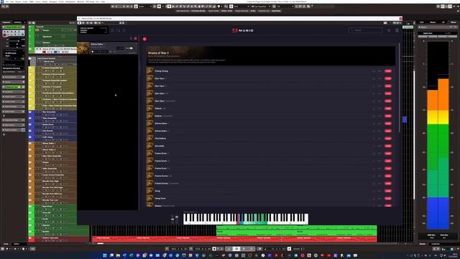This screenshot has height=259, width=460.
Task: Open the Edit menu in Cubase
Action: click(x=12, y=1)
